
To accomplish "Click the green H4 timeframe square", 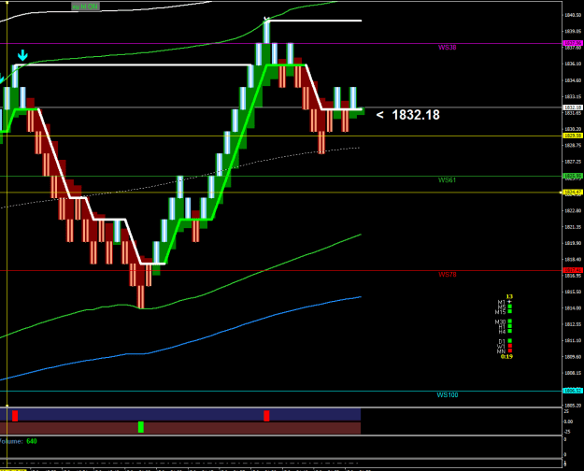I will [510, 331].
